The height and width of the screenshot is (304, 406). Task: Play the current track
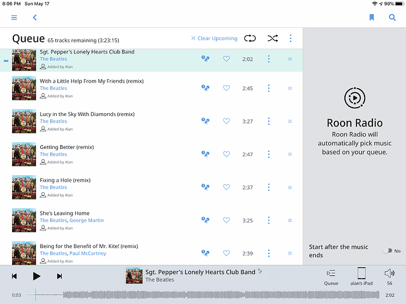click(x=37, y=277)
